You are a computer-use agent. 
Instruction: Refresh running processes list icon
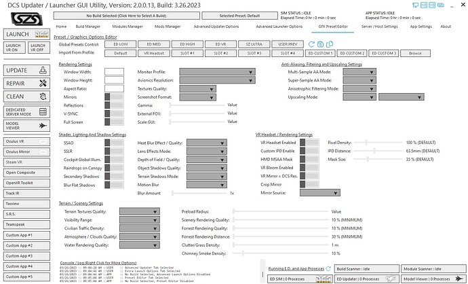click(328, 268)
